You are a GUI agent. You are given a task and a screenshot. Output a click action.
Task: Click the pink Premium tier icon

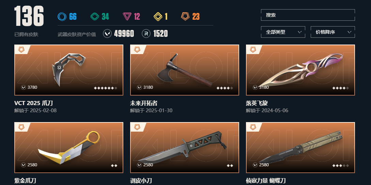(127, 17)
